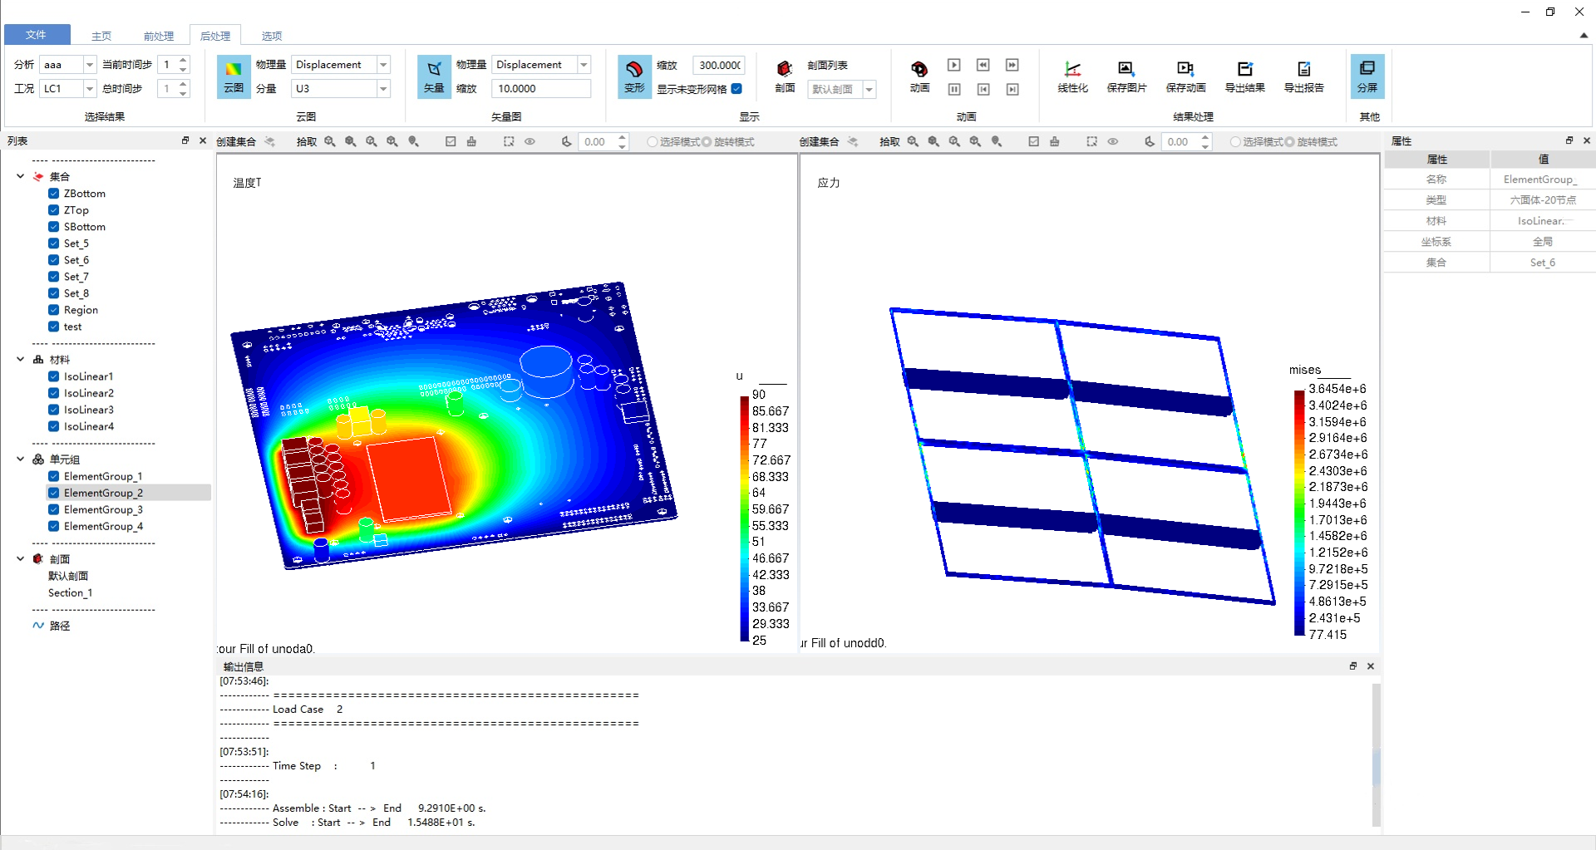Select 默认剖面 in the tree
This screenshot has height=850, width=1596.
click(x=68, y=576)
